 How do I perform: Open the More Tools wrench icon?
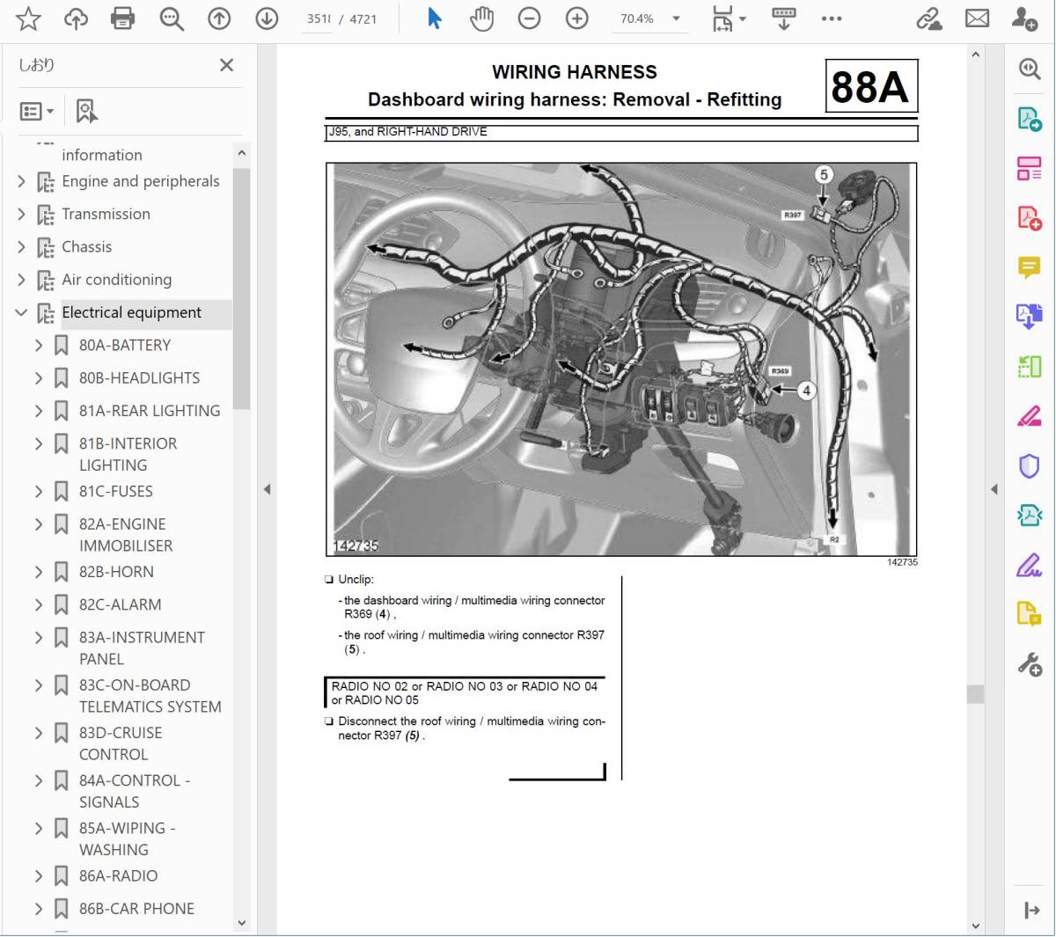(x=1029, y=664)
